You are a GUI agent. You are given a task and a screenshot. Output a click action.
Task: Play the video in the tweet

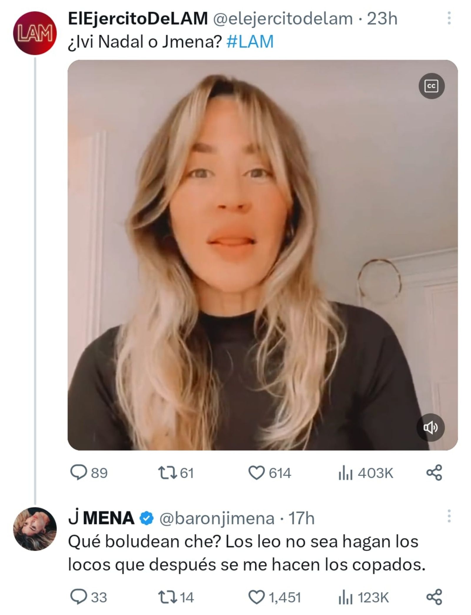[263, 255]
